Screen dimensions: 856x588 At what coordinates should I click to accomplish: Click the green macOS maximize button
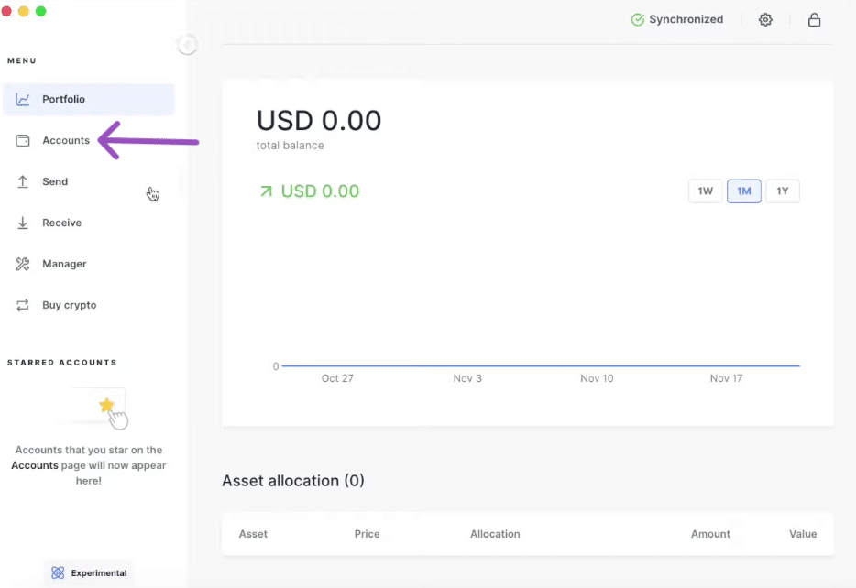tap(40, 11)
